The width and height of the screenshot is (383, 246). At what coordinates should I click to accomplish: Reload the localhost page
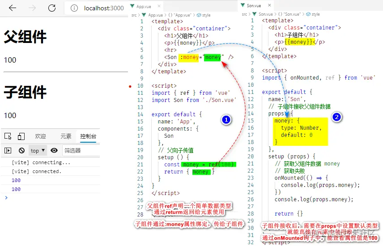[x=52, y=8]
